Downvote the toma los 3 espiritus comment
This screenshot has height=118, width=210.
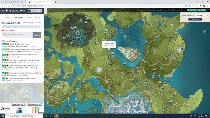coord(7,73)
